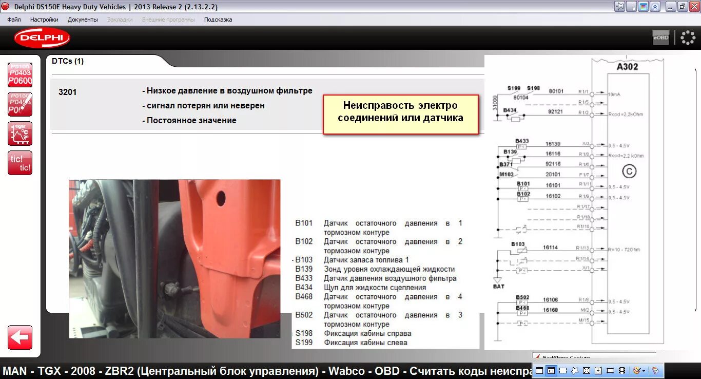
Task: Select FastStone scrolling window capture tool
Action: point(598,370)
